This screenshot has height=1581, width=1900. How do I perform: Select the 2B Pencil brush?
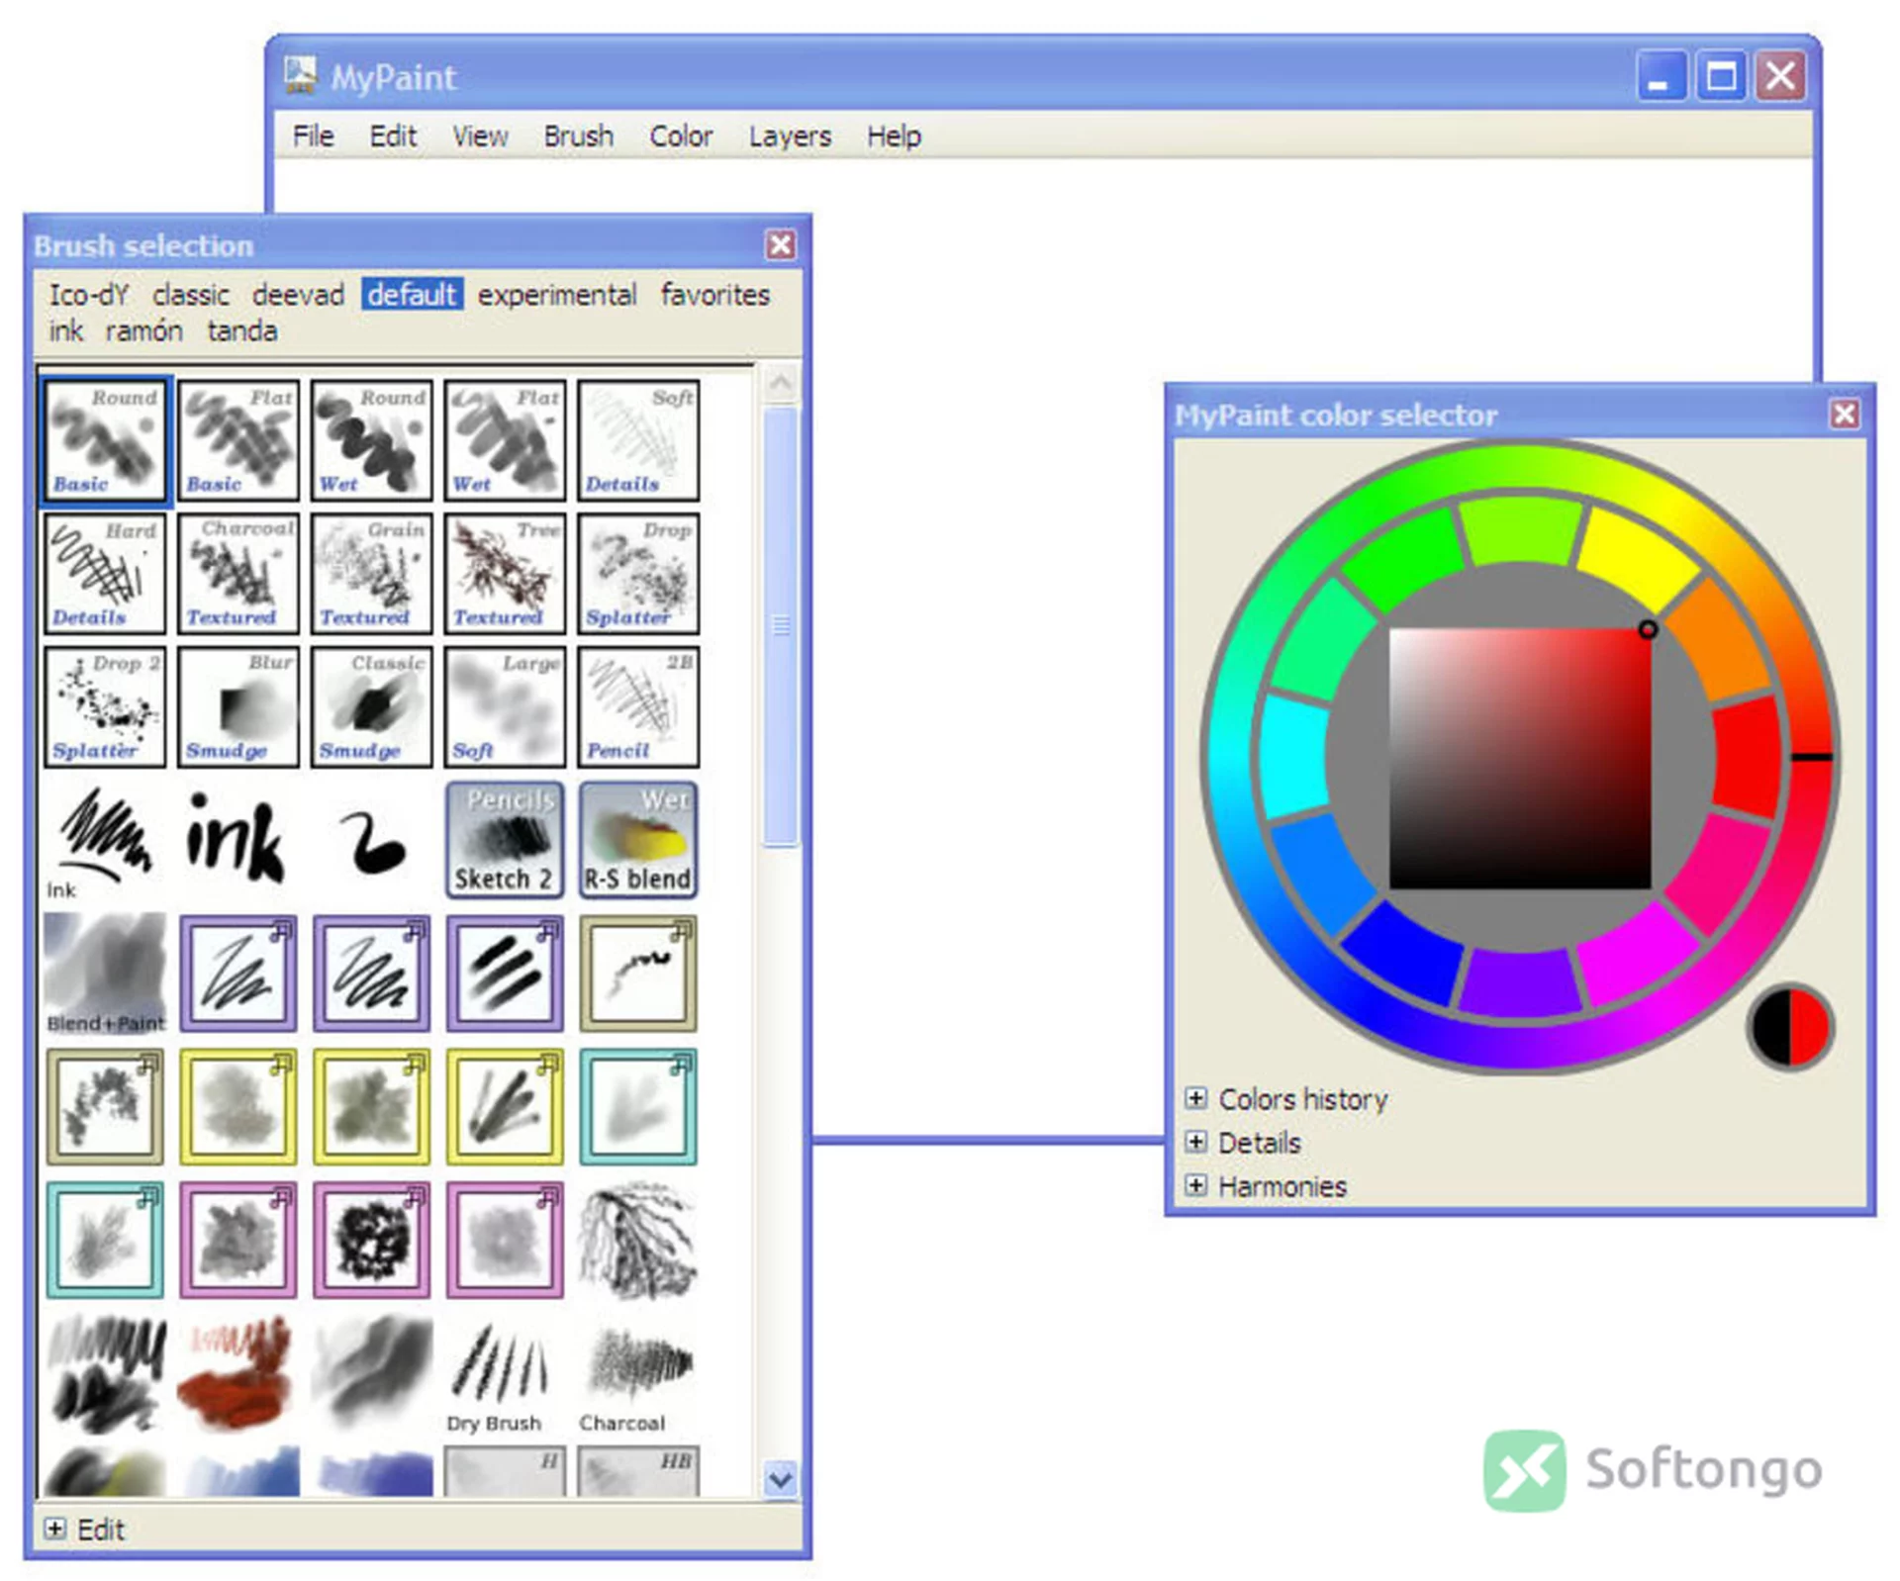[x=638, y=706]
